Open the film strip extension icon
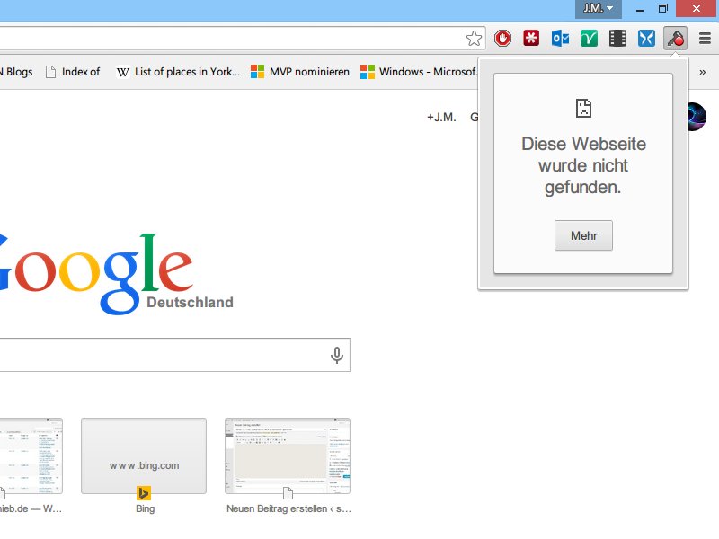 pos(617,39)
